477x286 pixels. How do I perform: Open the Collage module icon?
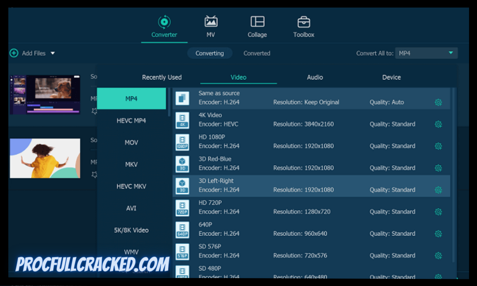257,22
